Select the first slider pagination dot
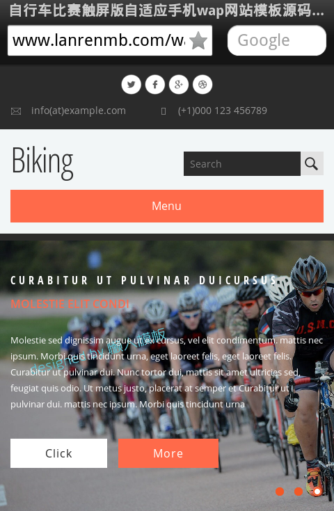 point(280,492)
